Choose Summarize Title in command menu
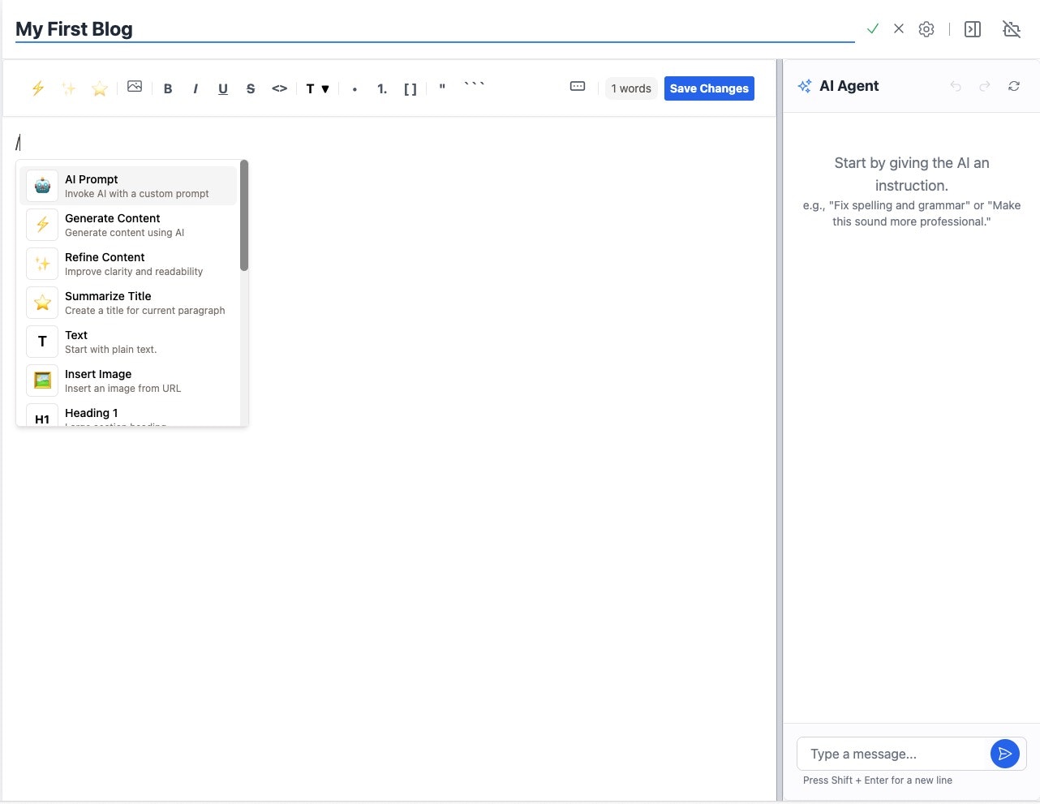Screen dimensions: 1040x804 click(x=128, y=303)
